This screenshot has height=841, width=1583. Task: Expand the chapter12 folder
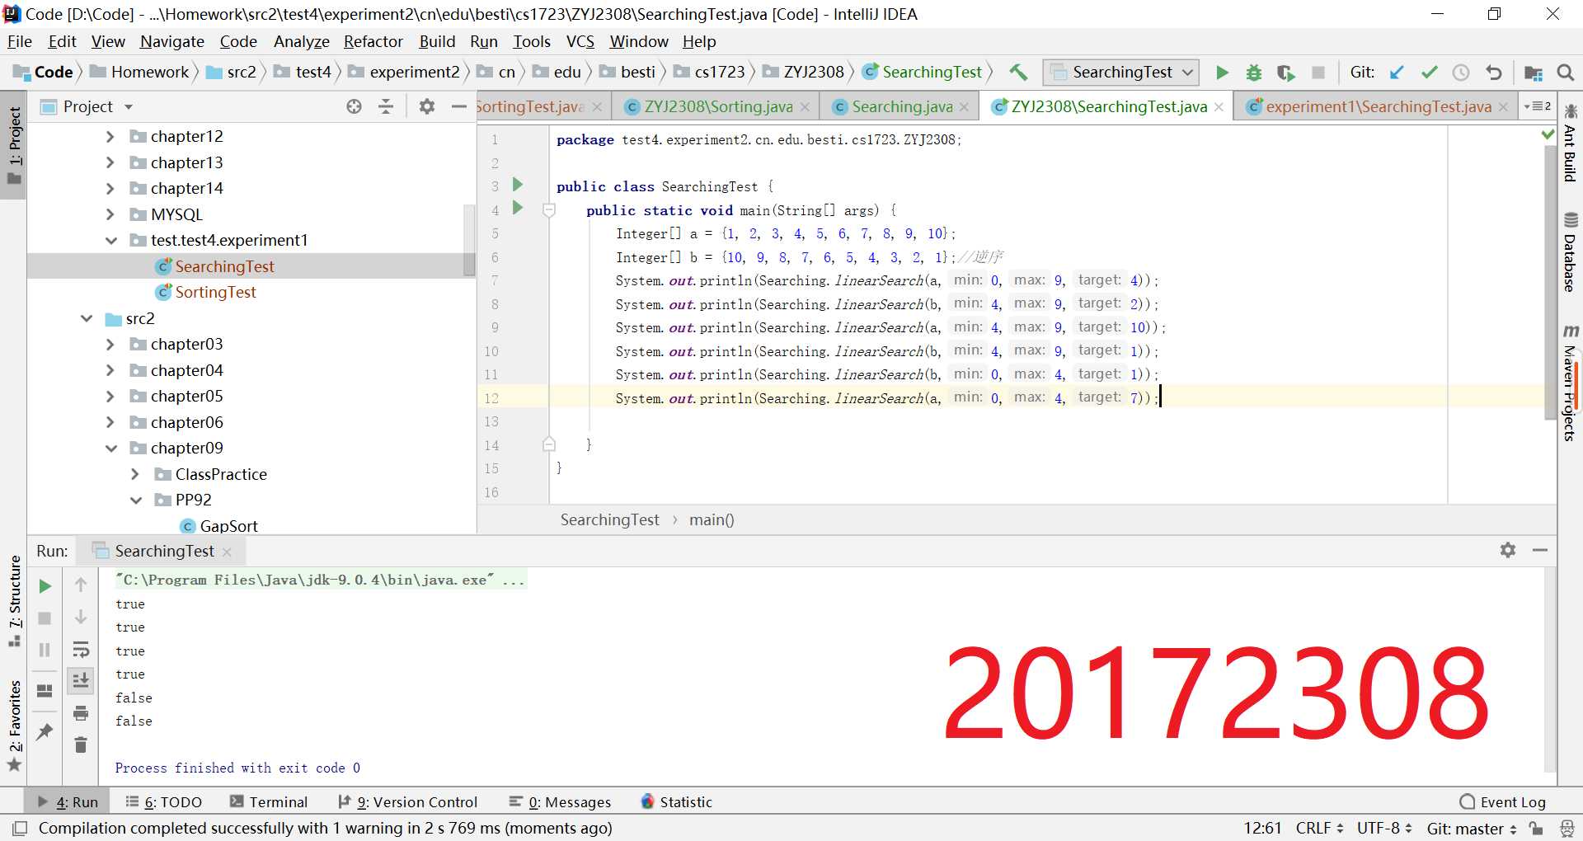point(110,137)
